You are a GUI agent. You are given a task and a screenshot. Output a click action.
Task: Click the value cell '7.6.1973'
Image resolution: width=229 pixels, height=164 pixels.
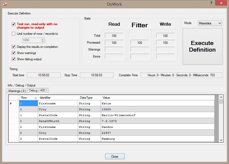[x=158, y=121]
